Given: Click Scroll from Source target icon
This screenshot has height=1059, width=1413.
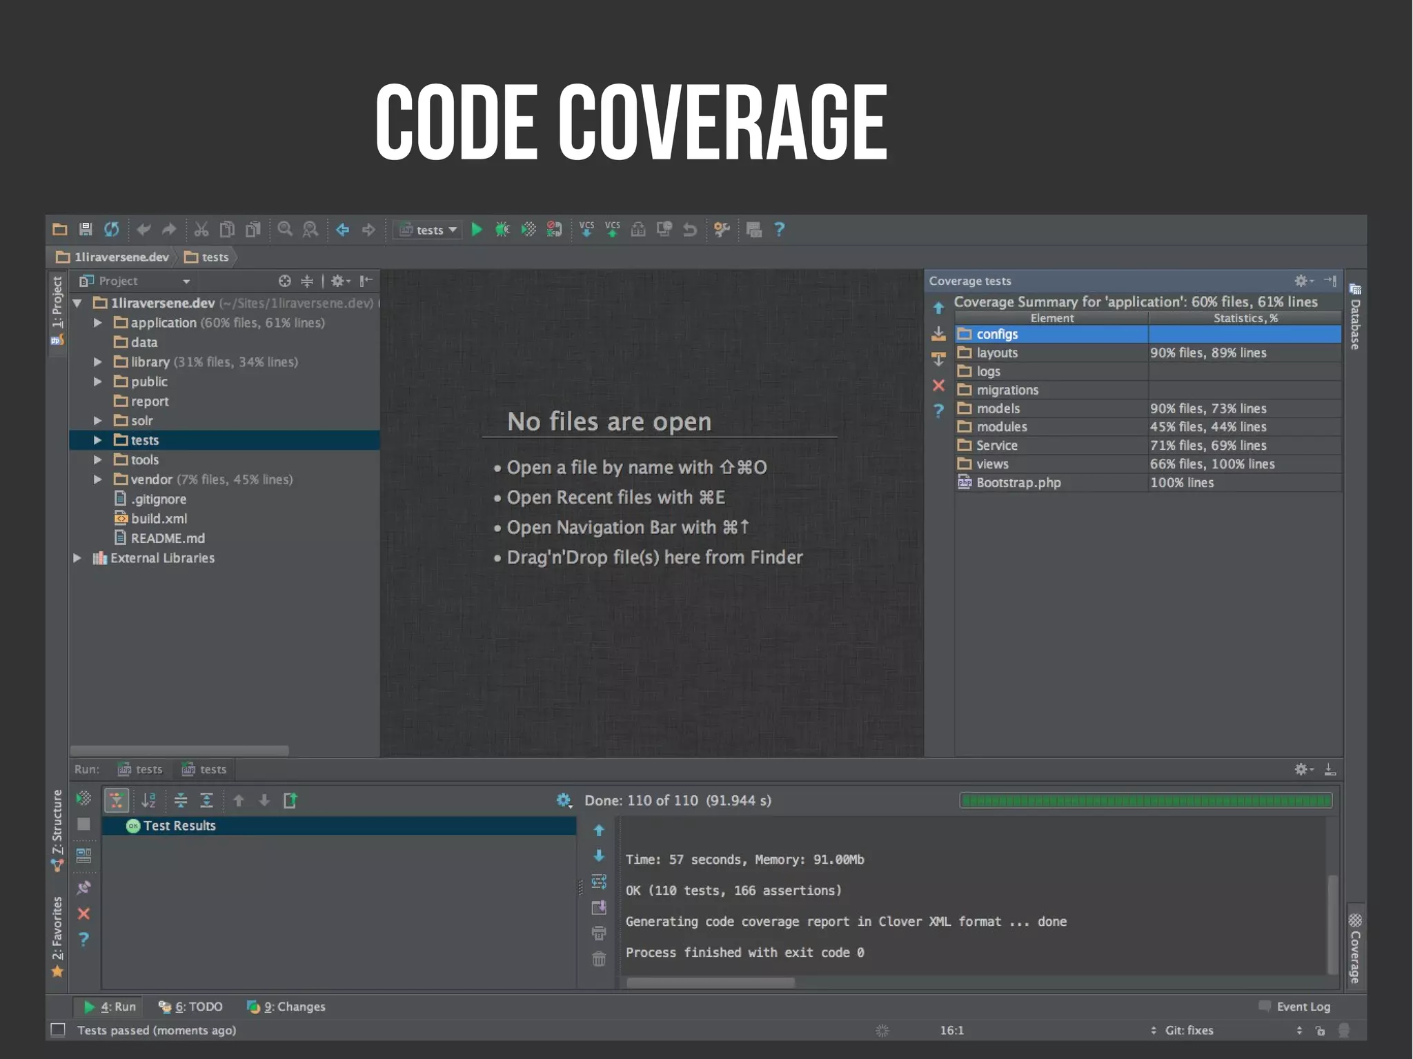Looking at the screenshot, I should [x=284, y=281].
